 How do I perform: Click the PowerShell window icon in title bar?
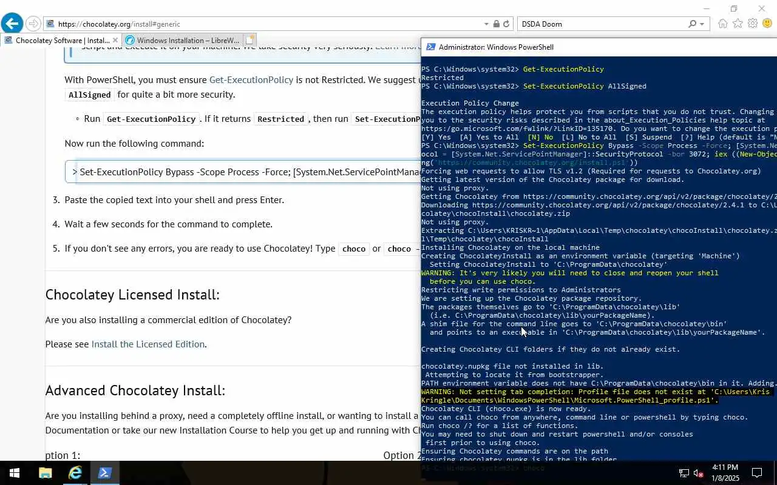430,47
